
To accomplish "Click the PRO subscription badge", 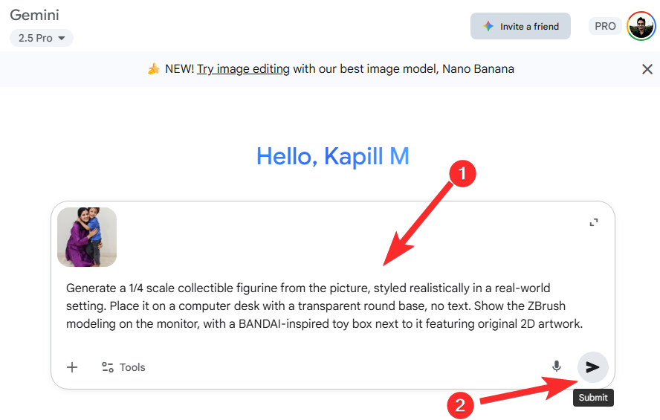I will point(605,26).
